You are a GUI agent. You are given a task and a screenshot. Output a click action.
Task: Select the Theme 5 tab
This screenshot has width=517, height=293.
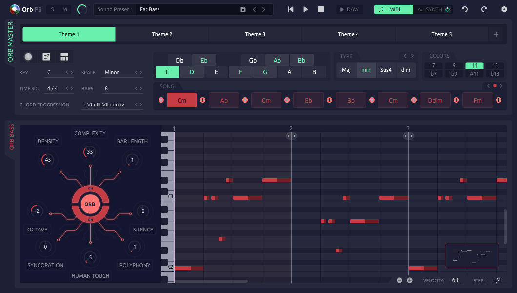(441, 34)
